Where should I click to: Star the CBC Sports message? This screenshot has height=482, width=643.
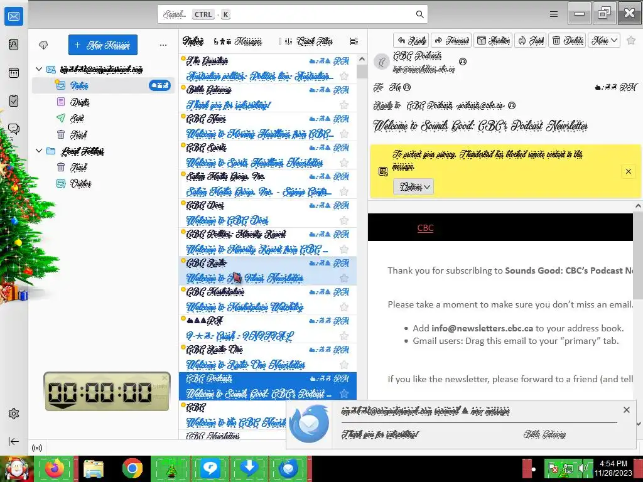point(344,163)
